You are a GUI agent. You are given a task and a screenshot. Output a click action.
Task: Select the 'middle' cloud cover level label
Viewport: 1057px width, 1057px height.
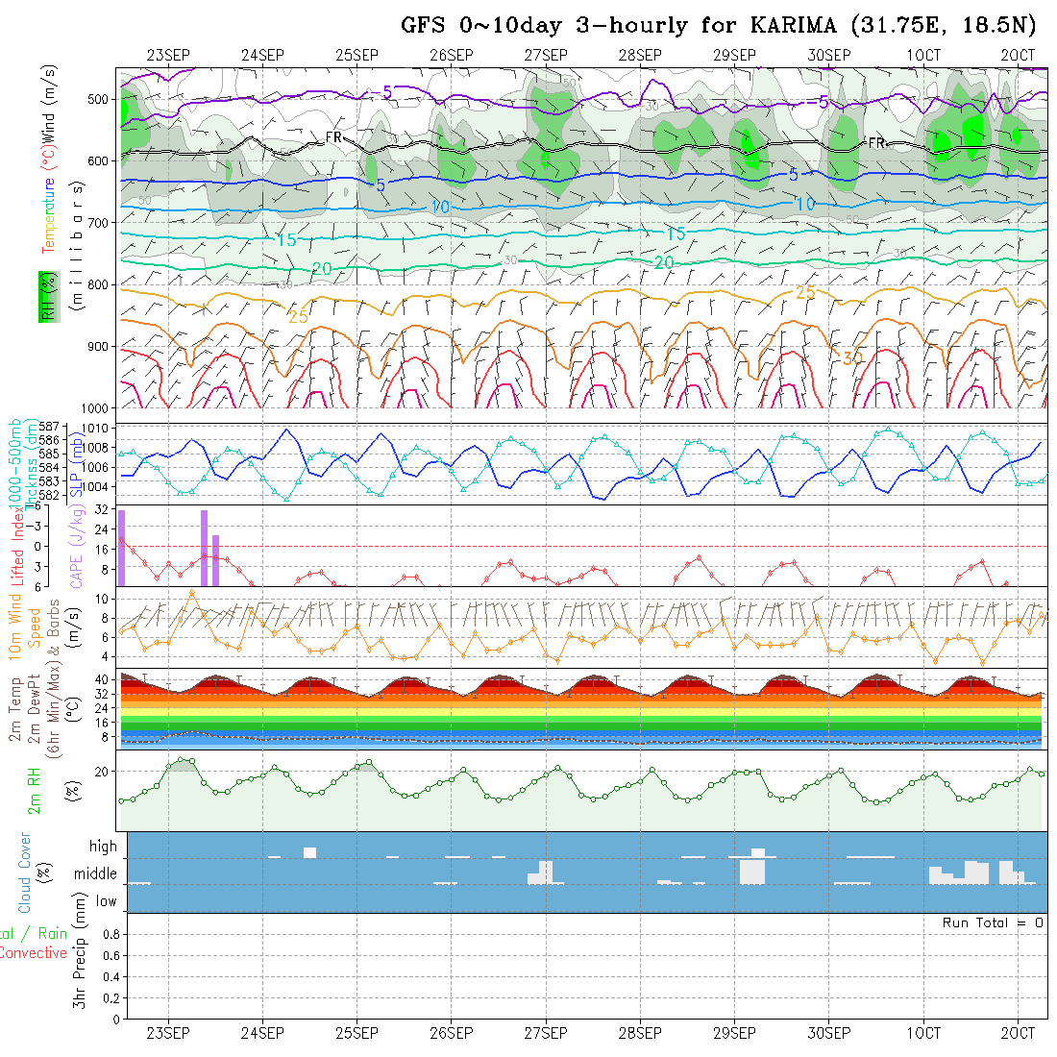96,874
